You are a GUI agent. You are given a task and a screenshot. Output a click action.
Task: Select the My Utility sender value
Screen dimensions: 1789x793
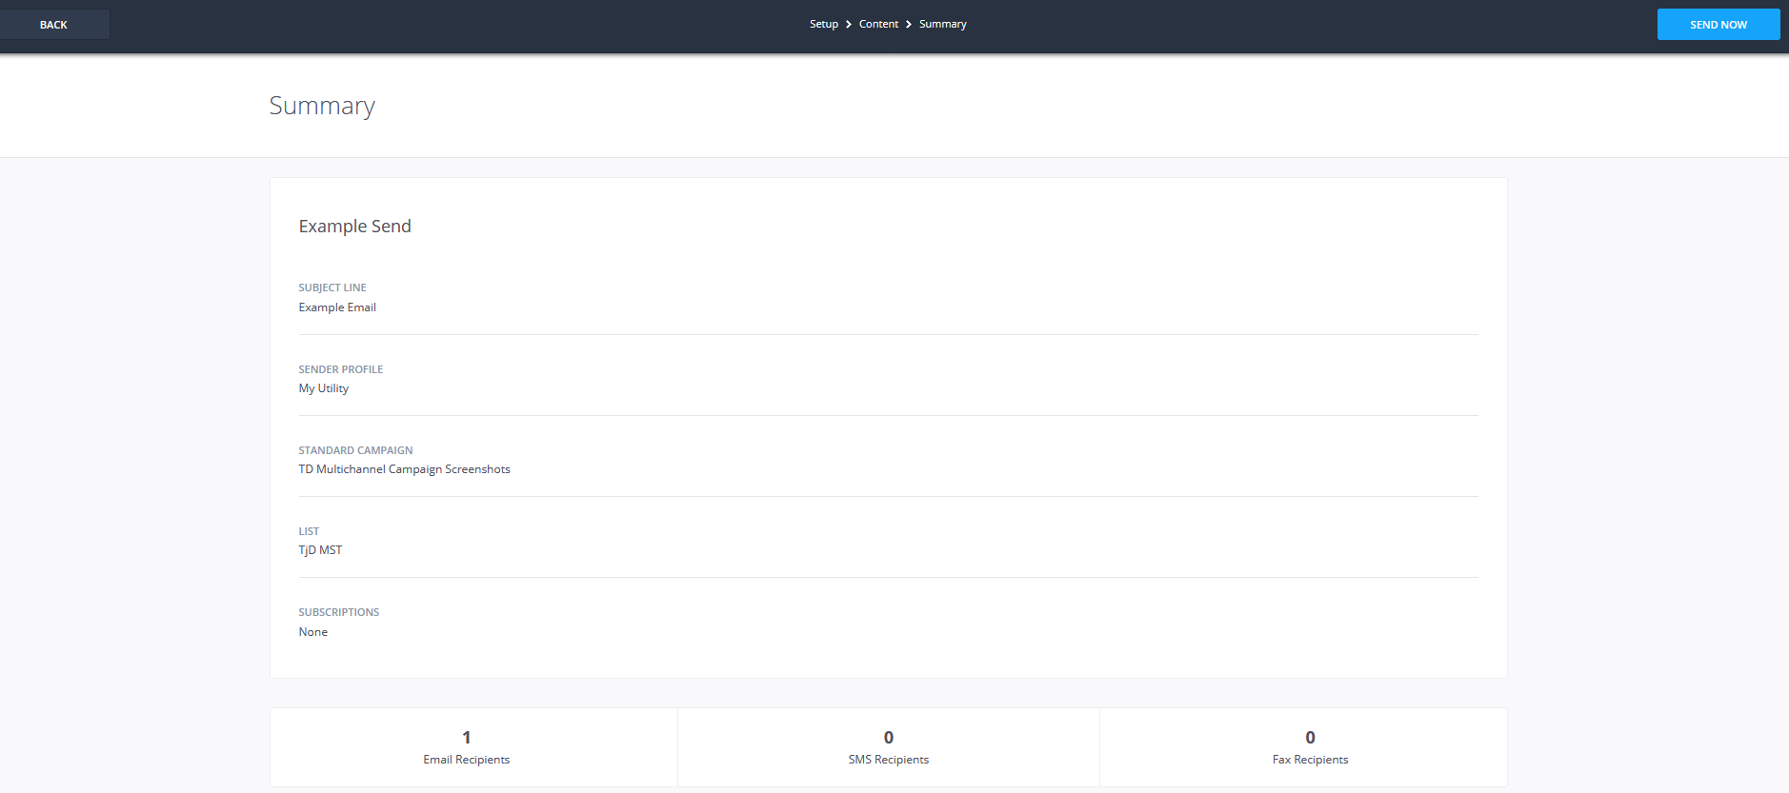[x=324, y=388]
